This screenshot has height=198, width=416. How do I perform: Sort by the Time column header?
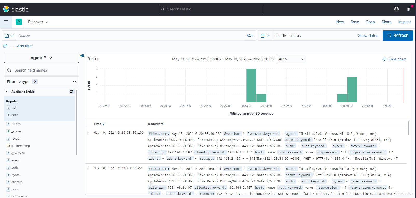(99, 124)
